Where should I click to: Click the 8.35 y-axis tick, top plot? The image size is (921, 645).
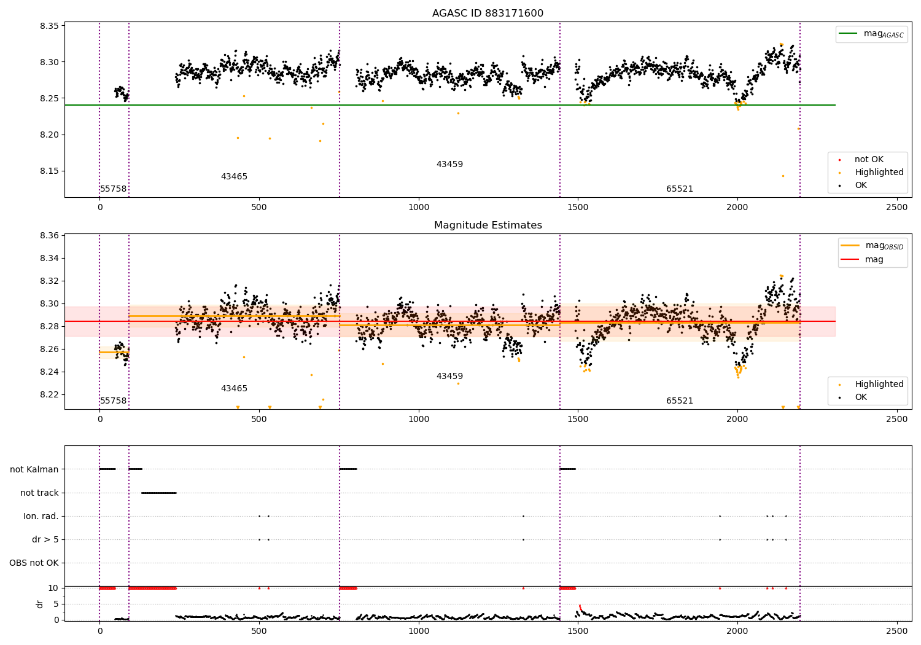click(49, 26)
